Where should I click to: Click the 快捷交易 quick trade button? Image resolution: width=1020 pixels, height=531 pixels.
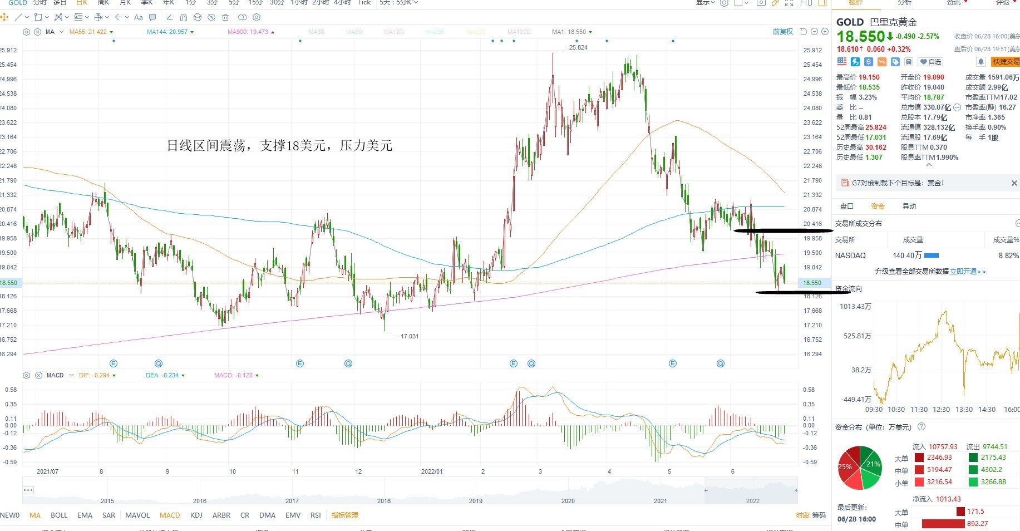pyautogui.click(x=1005, y=62)
